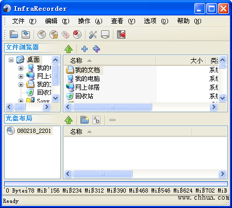232x208 pixels.
Task: Collapse the 桌面 tree node
Action: 11,60
